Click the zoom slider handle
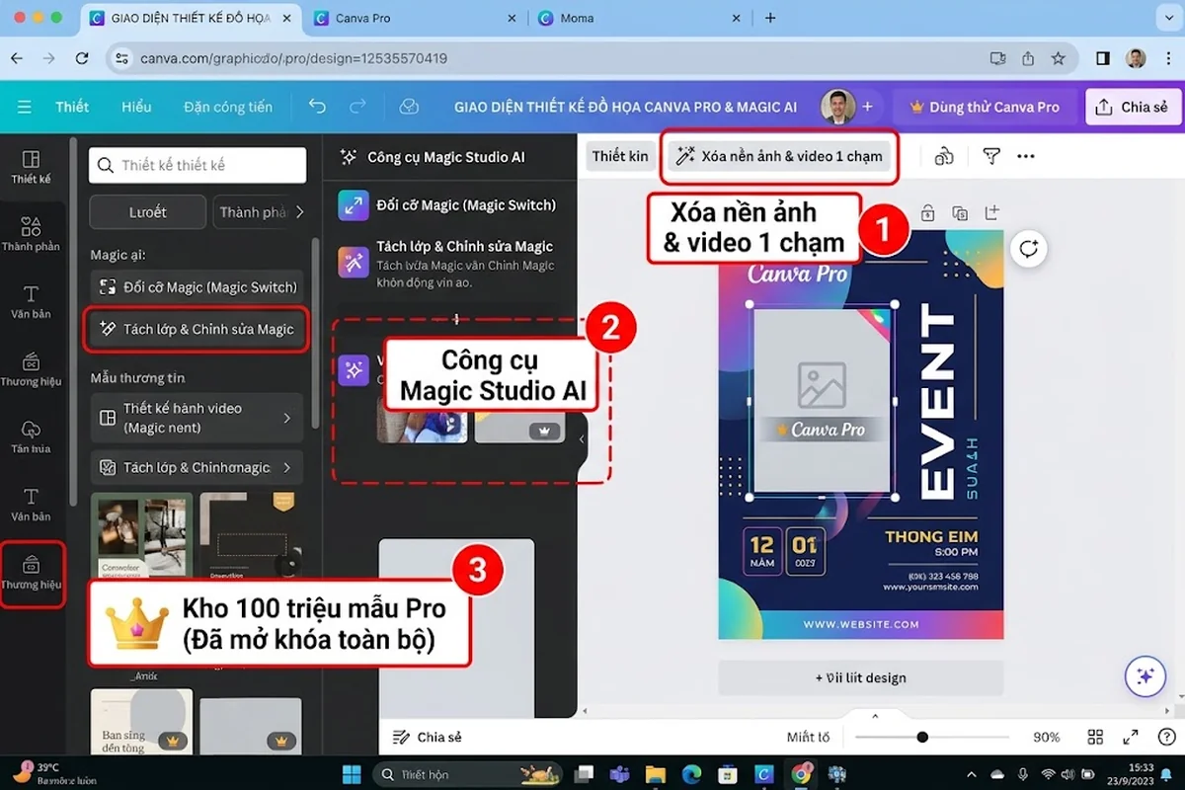The image size is (1185, 790). pos(922,737)
